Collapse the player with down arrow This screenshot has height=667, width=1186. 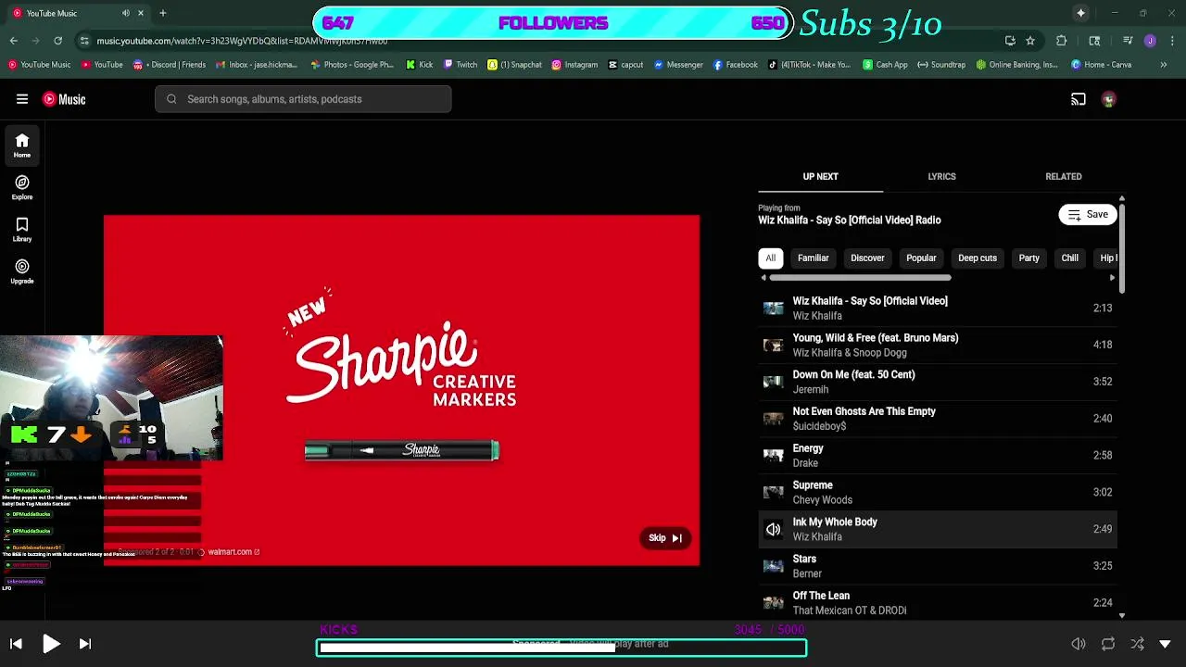(1166, 644)
